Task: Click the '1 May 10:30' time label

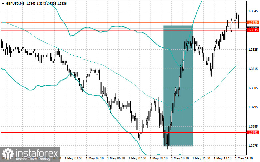Action: tap(180, 158)
